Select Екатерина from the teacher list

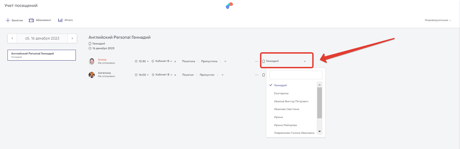click(x=281, y=93)
